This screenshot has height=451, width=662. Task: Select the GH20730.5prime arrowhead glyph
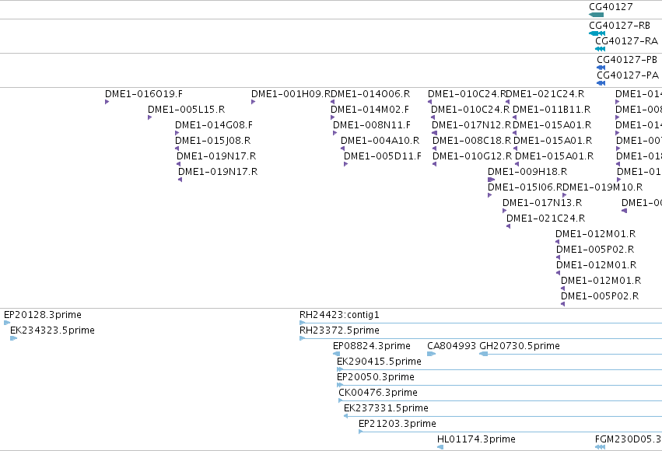(x=483, y=354)
